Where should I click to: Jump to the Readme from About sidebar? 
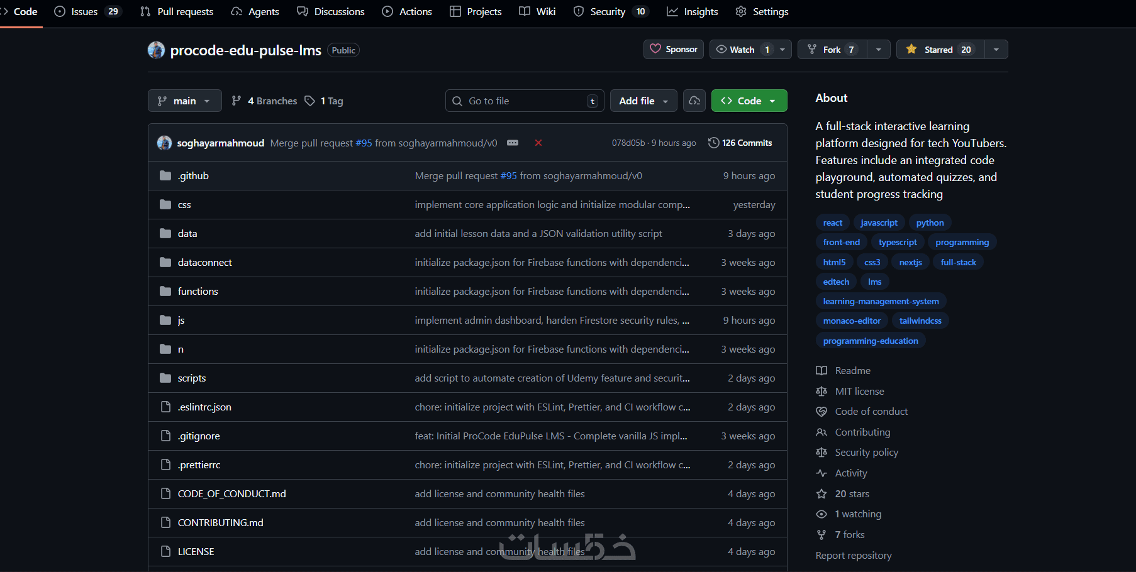coord(844,371)
